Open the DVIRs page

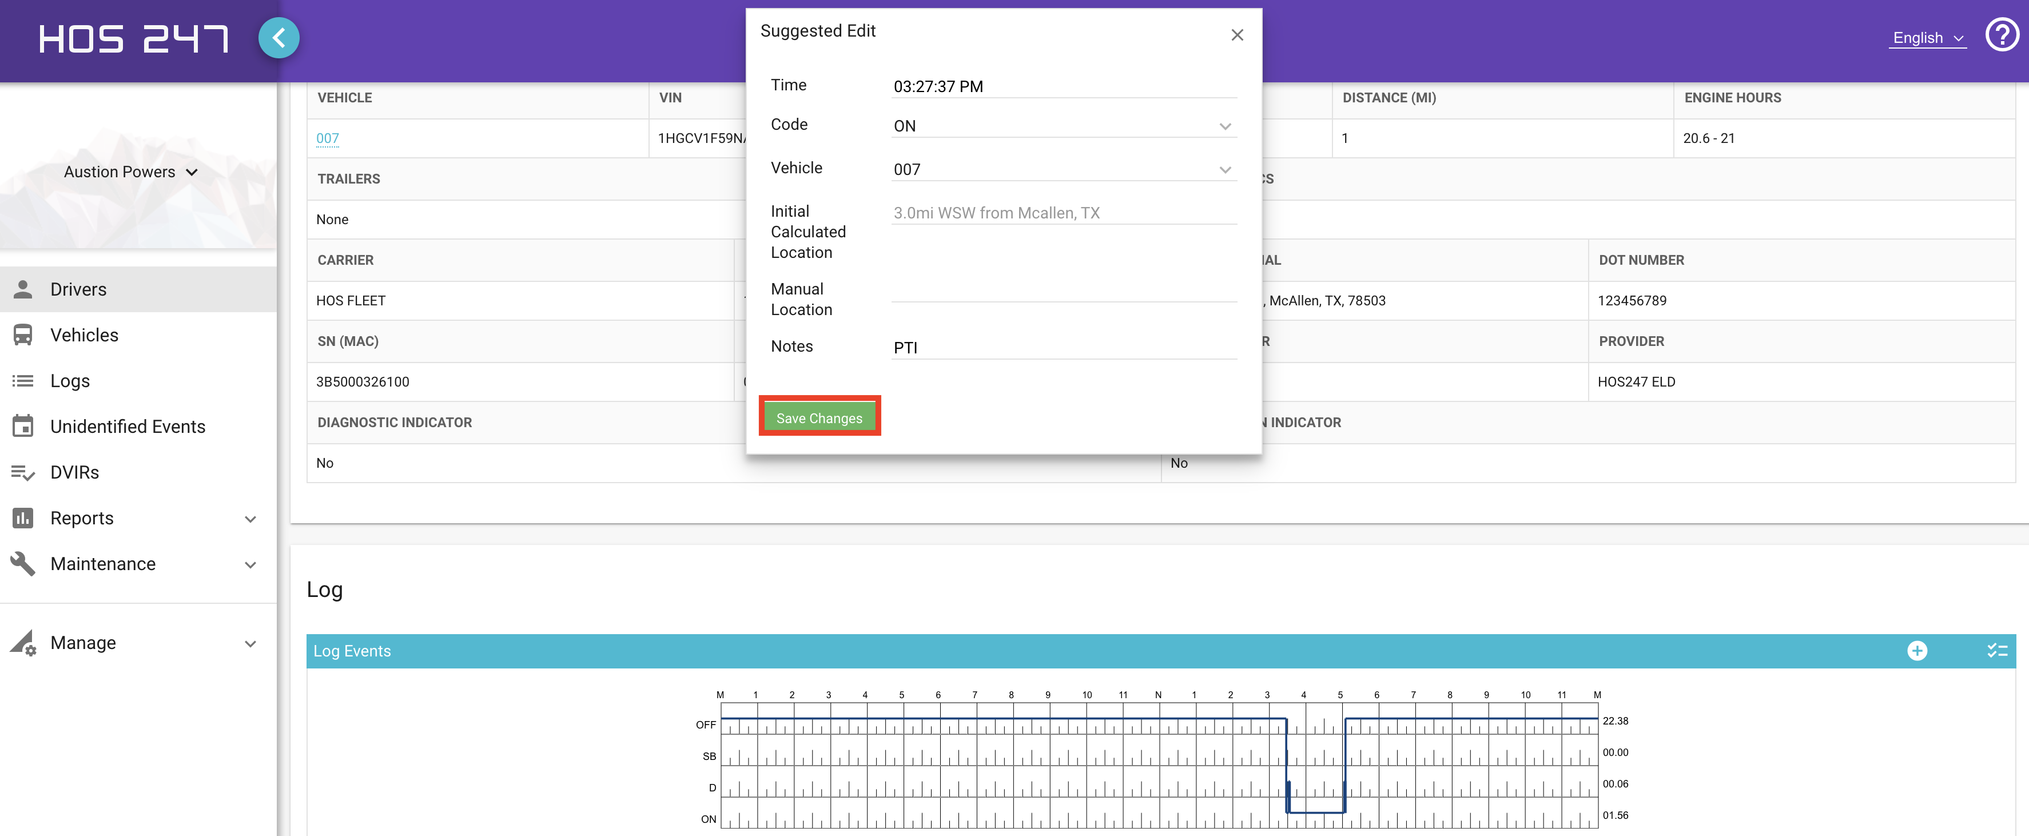tap(138, 472)
